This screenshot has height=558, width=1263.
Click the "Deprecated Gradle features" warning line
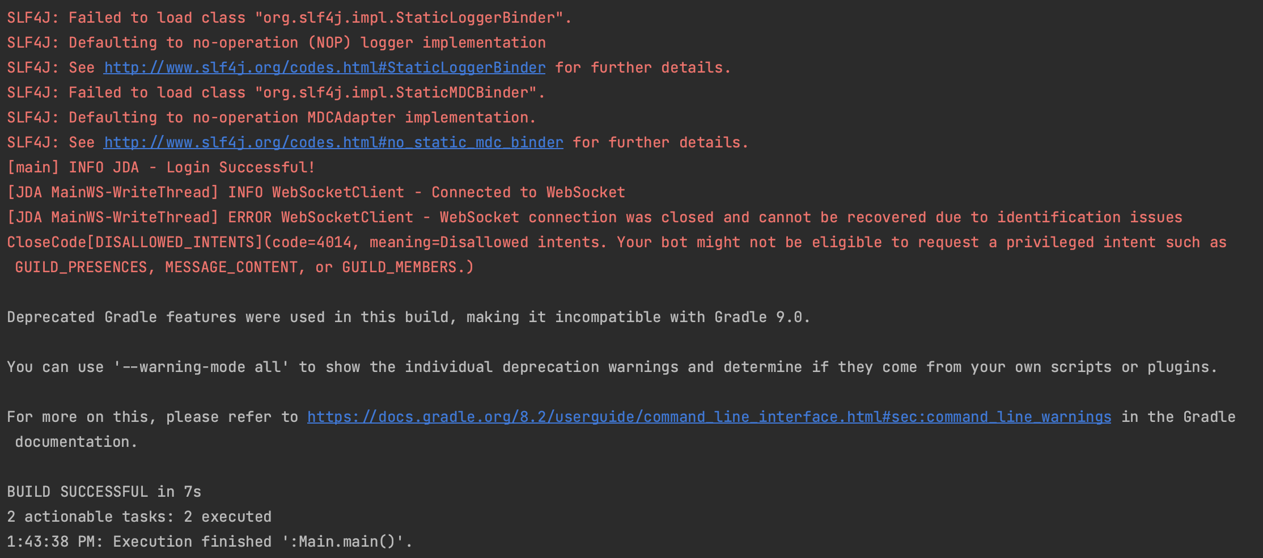(x=408, y=317)
